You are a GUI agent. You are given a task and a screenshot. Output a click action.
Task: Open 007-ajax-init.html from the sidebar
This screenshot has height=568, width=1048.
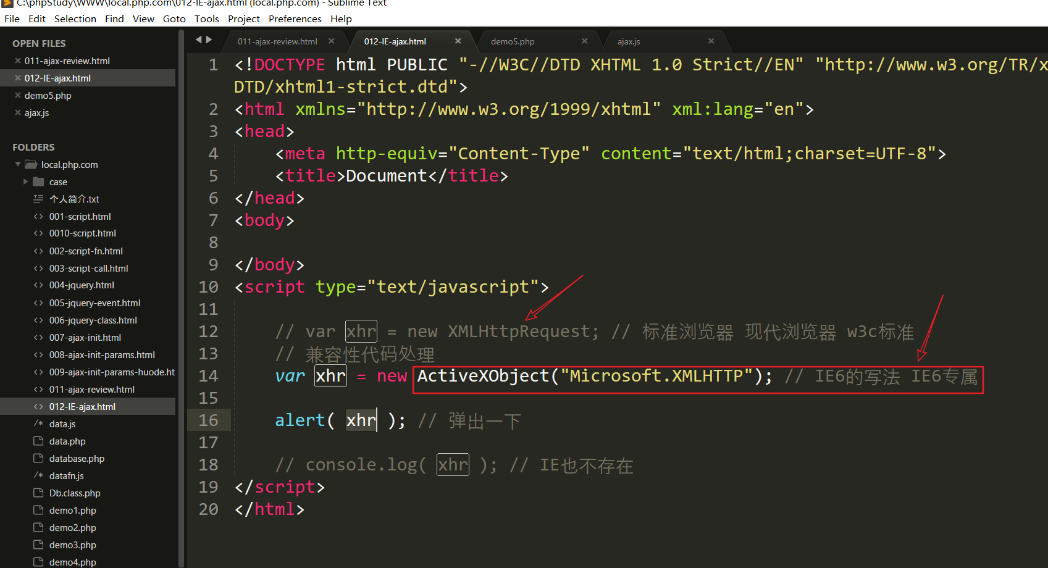pyautogui.click(x=85, y=338)
